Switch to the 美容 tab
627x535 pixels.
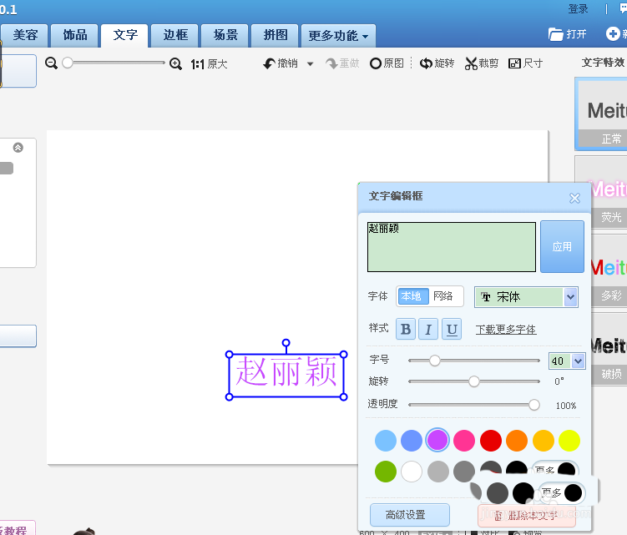(x=25, y=35)
